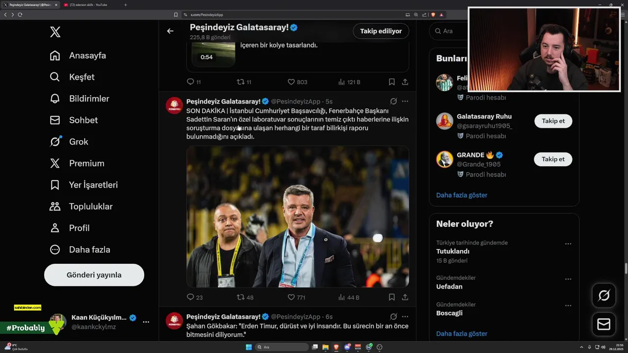Bookmark the kolye post
The image size is (628, 353).
[392, 82]
